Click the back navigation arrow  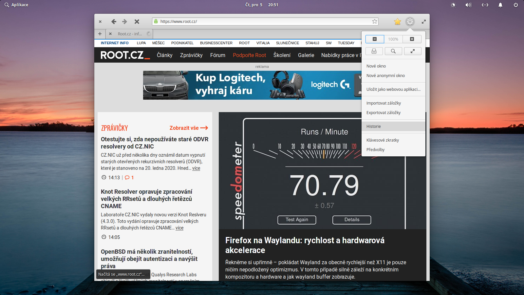tap(114, 21)
